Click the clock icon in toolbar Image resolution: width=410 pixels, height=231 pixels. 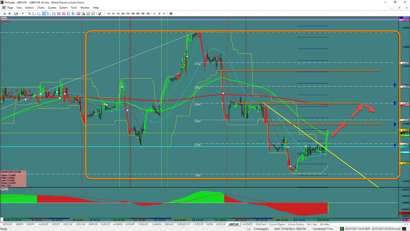point(171,13)
